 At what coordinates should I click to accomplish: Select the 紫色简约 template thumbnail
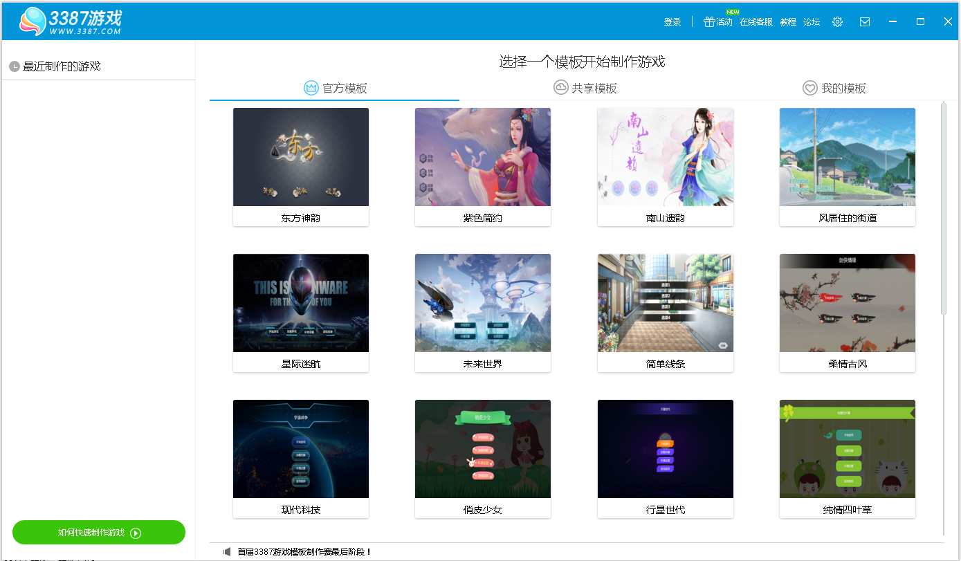tap(483, 157)
